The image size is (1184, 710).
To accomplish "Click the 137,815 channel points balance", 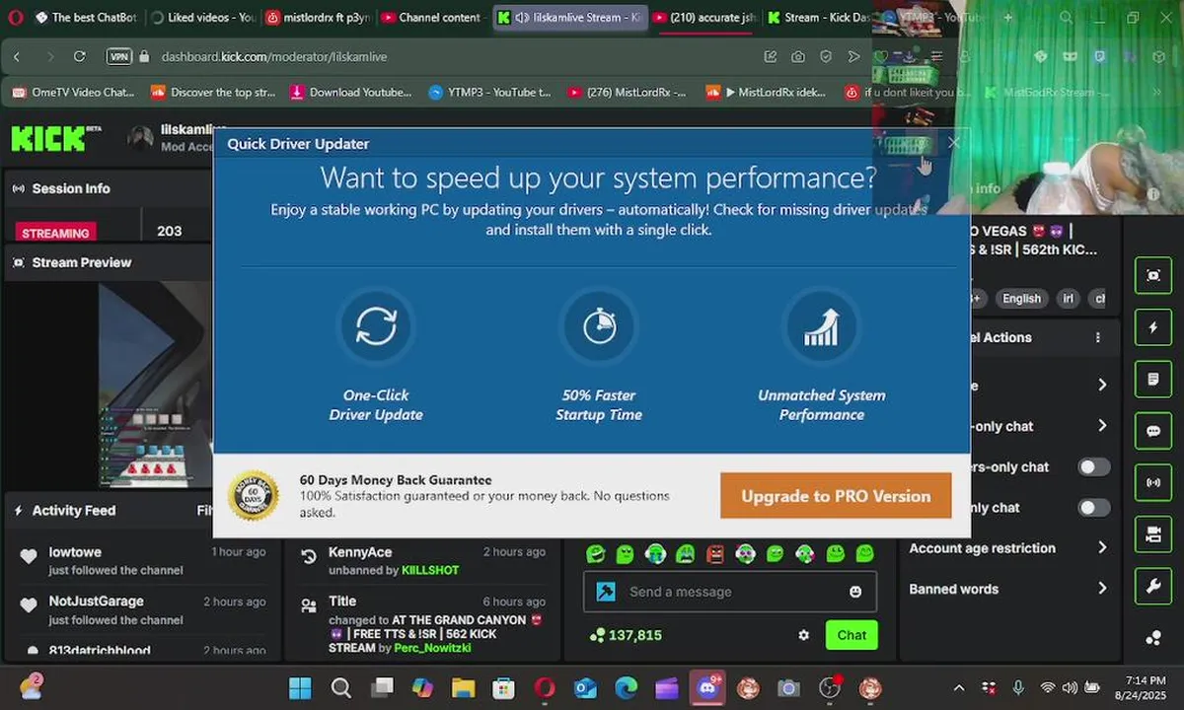I will click(626, 635).
